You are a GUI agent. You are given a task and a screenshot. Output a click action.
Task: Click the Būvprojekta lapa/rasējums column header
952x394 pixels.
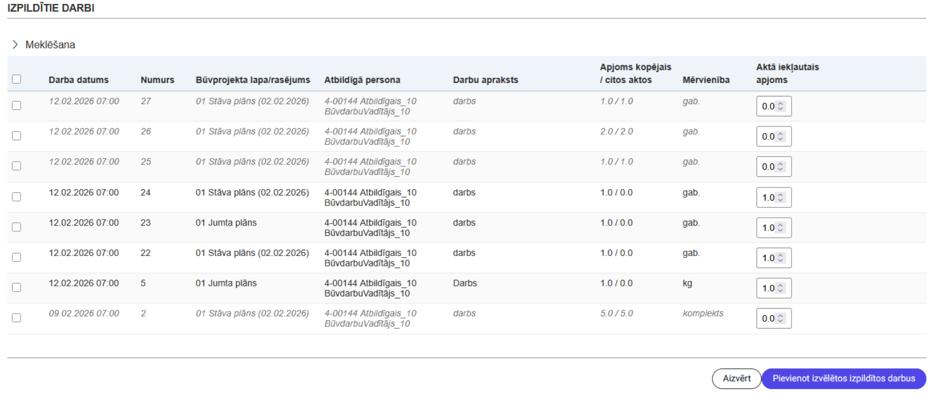point(253,80)
